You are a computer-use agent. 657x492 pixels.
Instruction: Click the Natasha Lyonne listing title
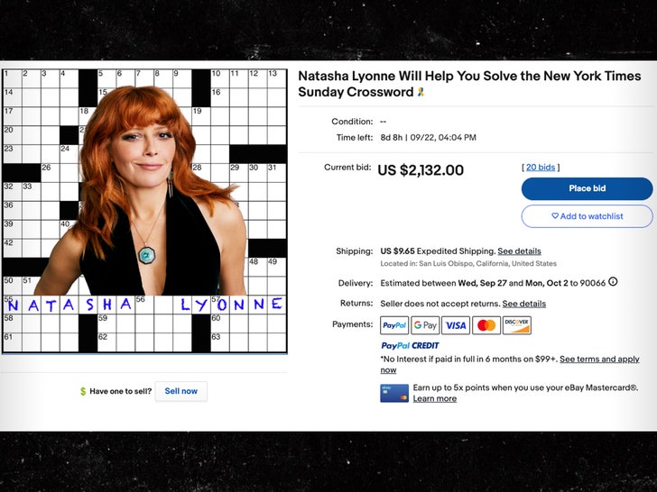pos(467,84)
